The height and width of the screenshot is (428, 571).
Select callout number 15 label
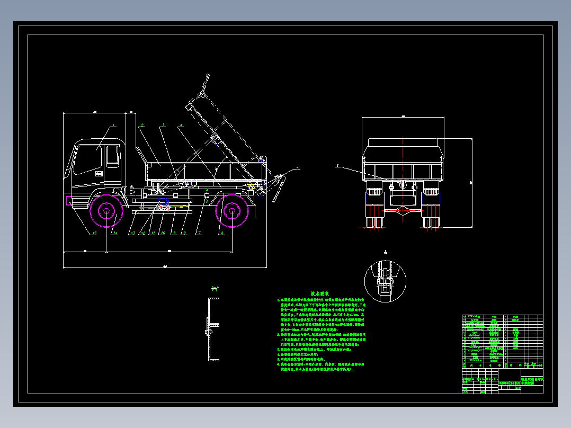click(x=95, y=233)
